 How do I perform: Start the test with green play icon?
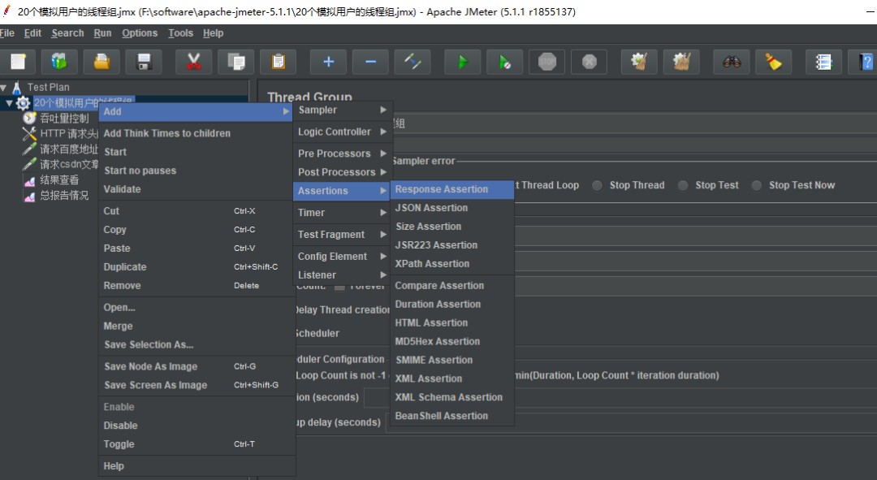click(x=463, y=62)
